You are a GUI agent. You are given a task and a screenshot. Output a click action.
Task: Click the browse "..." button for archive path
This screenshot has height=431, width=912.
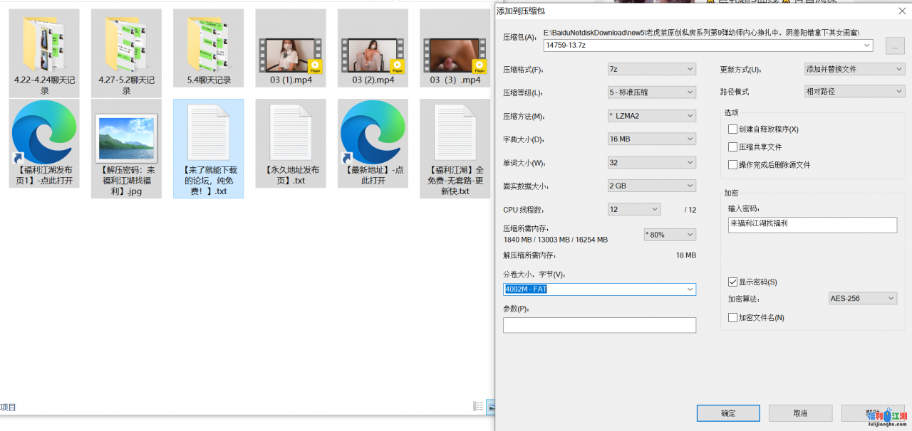(x=895, y=46)
